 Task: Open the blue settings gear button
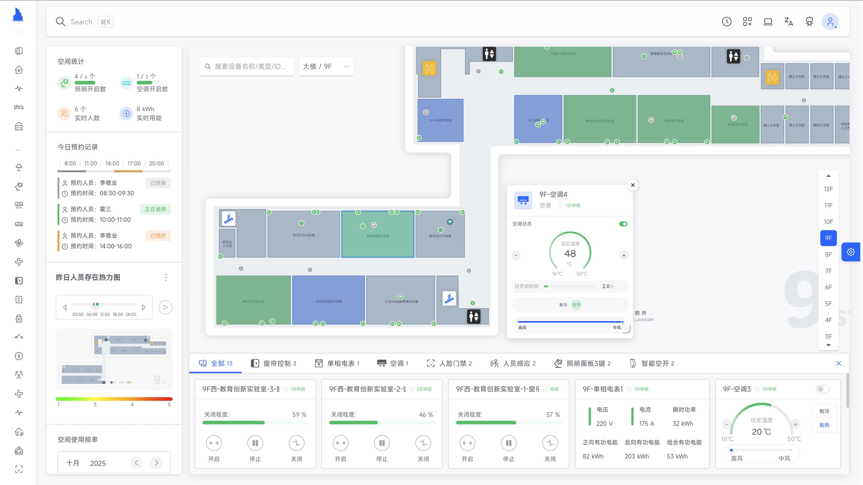coord(851,252)
